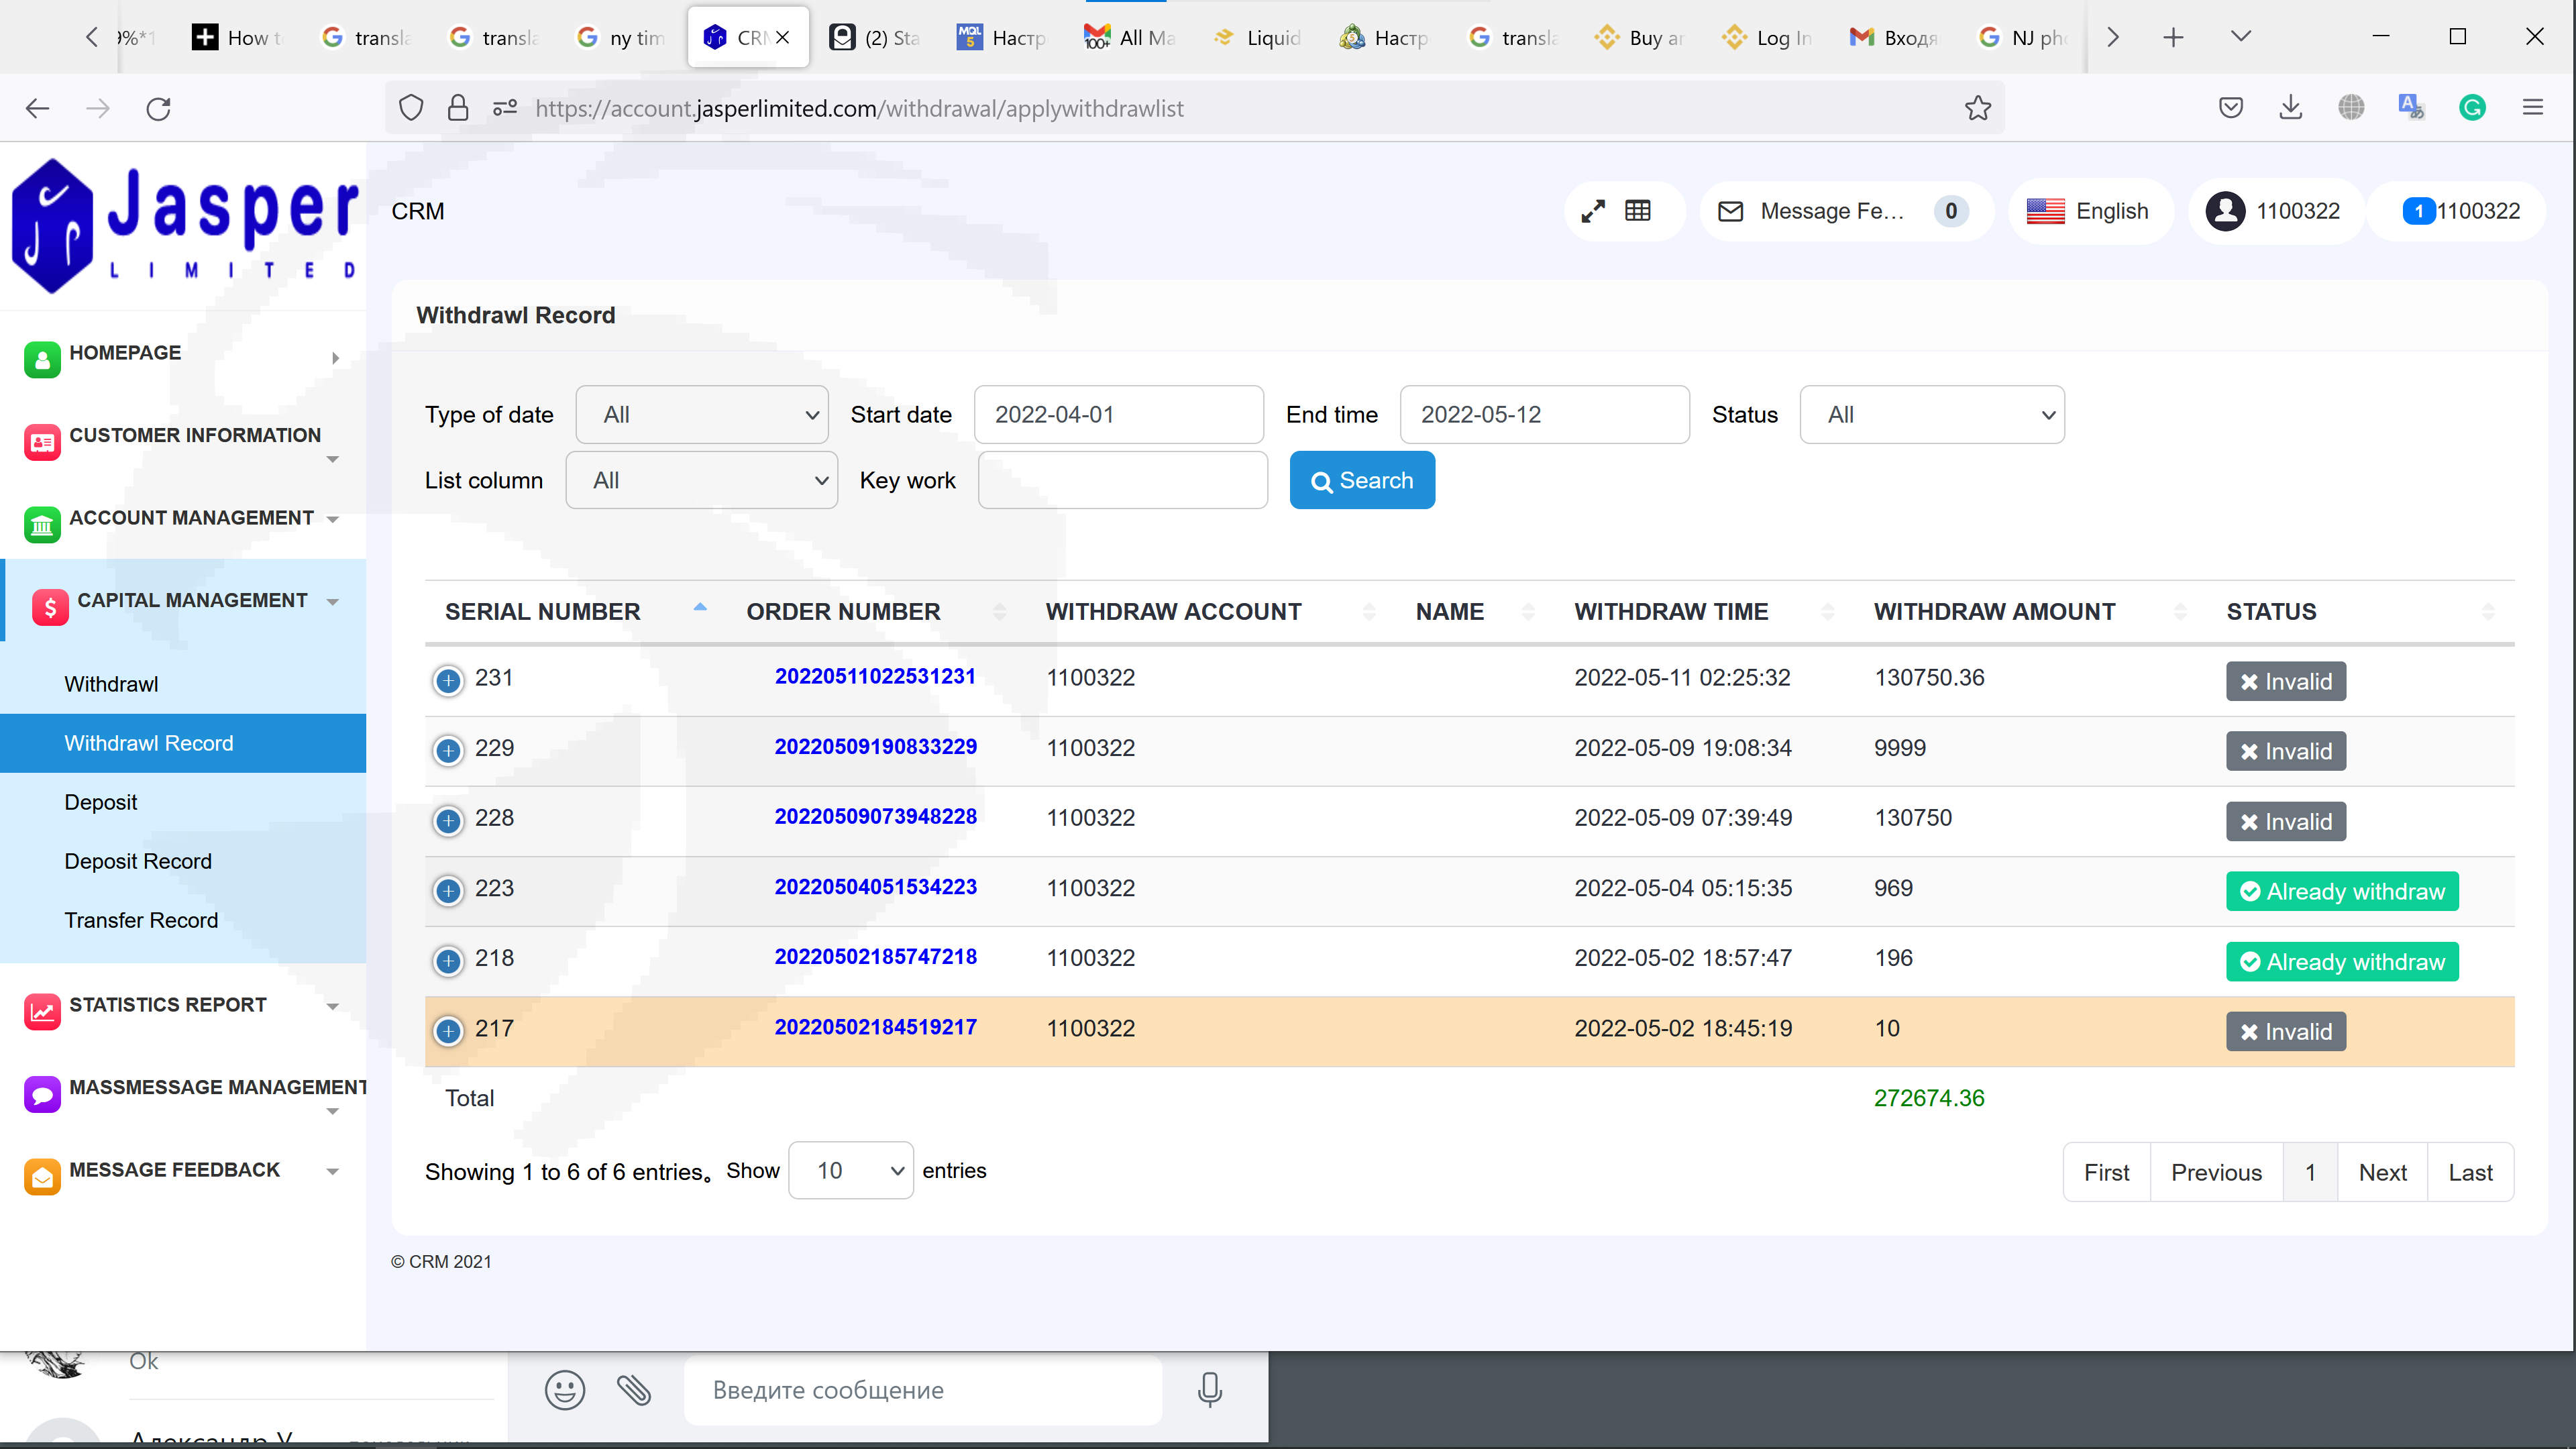Screen dimensions: 2576x1449
Task: Expand row details for serial 223
Action: 448,890
